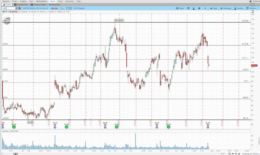Open the Analyze menu

click(23, 1)
